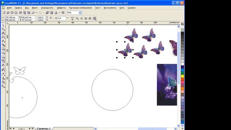This screenshot has width=231, height=130.
Task: Click the horizontal scrollbar thumb
Action: [152, 129]
